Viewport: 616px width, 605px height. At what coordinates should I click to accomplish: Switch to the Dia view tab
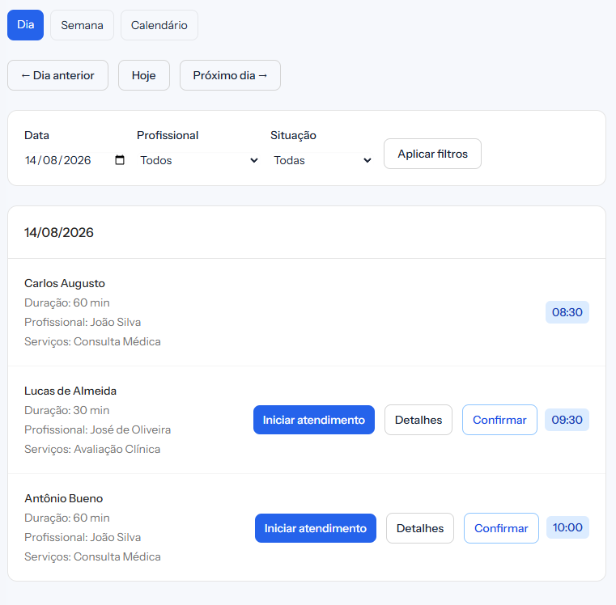click(x=26, y=25)
